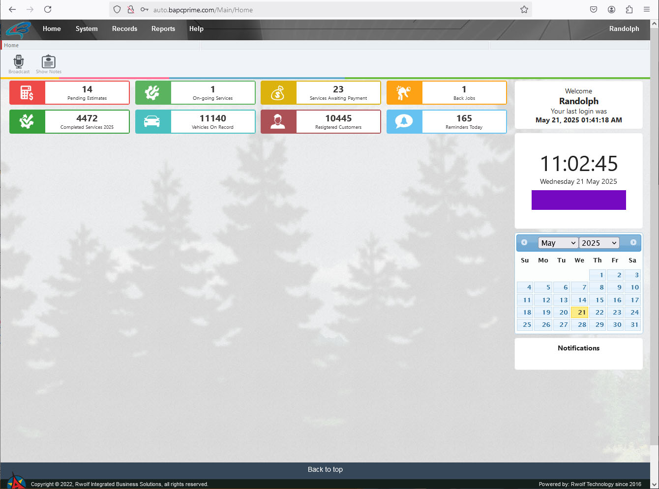Open the Records menu
The width and height of the screenshot is (659, 489).
(x=124, y=29)
